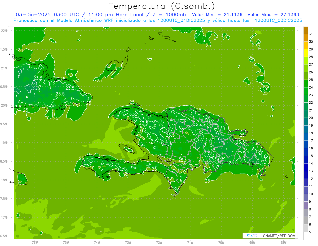The height and width of the screenshot is (246, 318).
Task: Pick the legend swatch between 8 and 9
Action: (306, 205)
